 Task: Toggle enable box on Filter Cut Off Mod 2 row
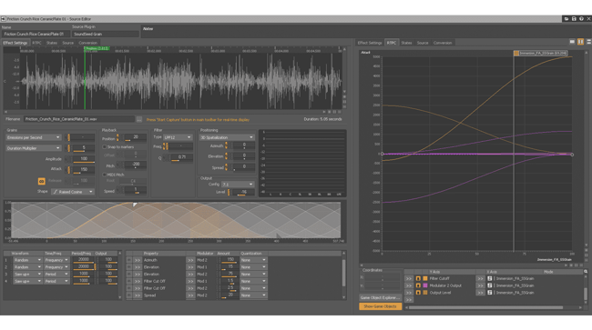[129, 288]
